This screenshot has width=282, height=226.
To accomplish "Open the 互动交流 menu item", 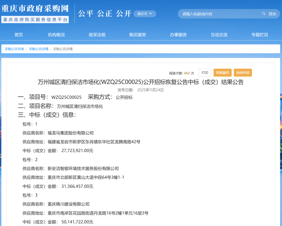I will click(219, 35).
